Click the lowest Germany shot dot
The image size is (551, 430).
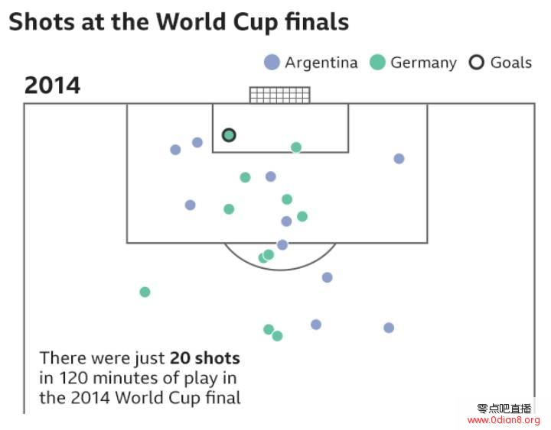tap(277, 336)
